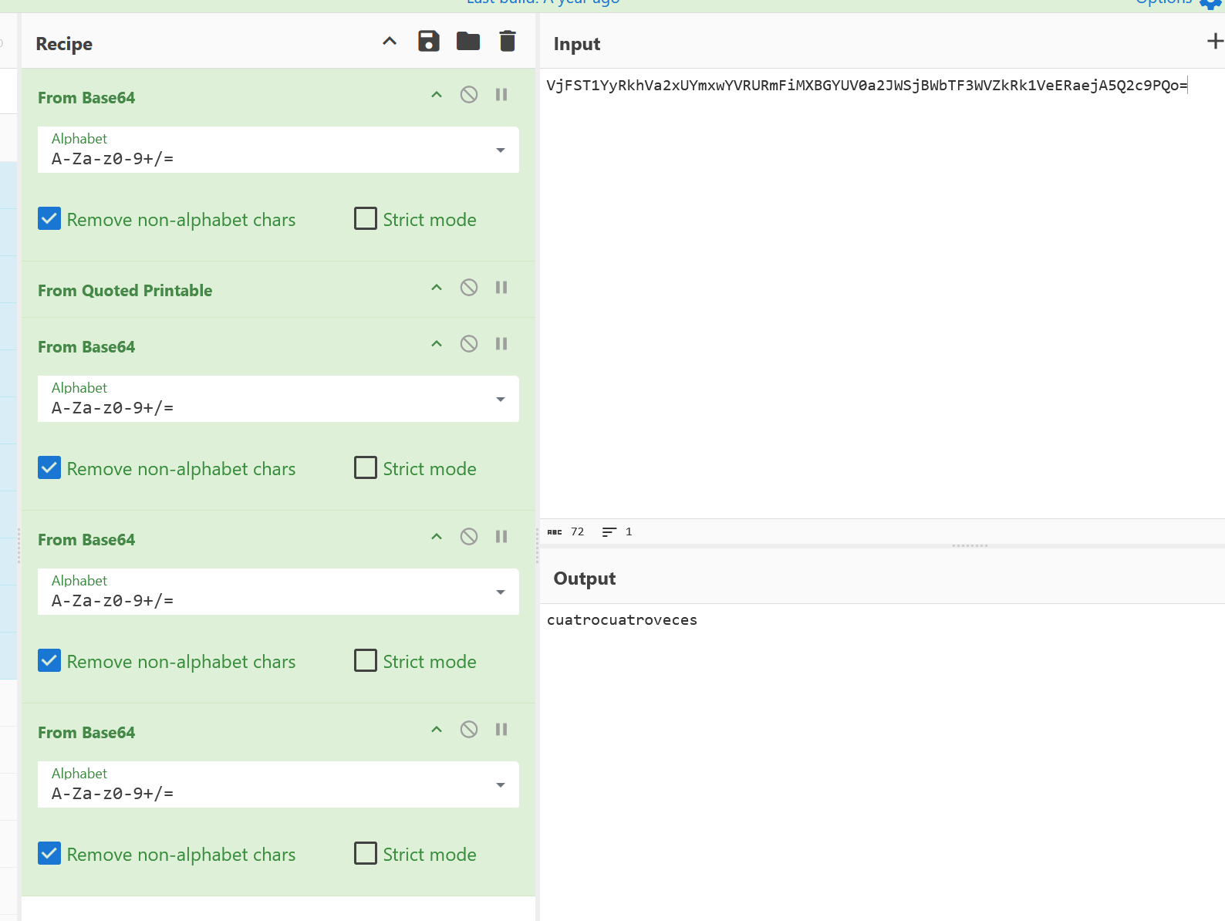Add a new input tab with plus icon
Screen dimensions: 1225x921
pyautogui.click(x=1215, y=42)
